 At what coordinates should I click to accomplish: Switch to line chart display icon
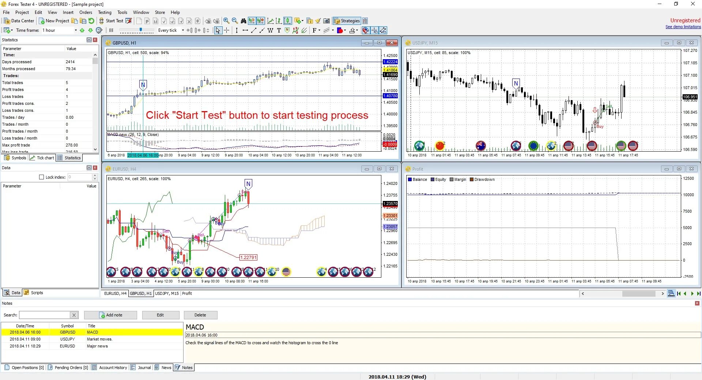pos(271,21)
